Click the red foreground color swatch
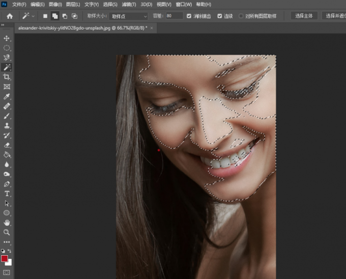The image size is (346, 279). [x=5, y=259]
